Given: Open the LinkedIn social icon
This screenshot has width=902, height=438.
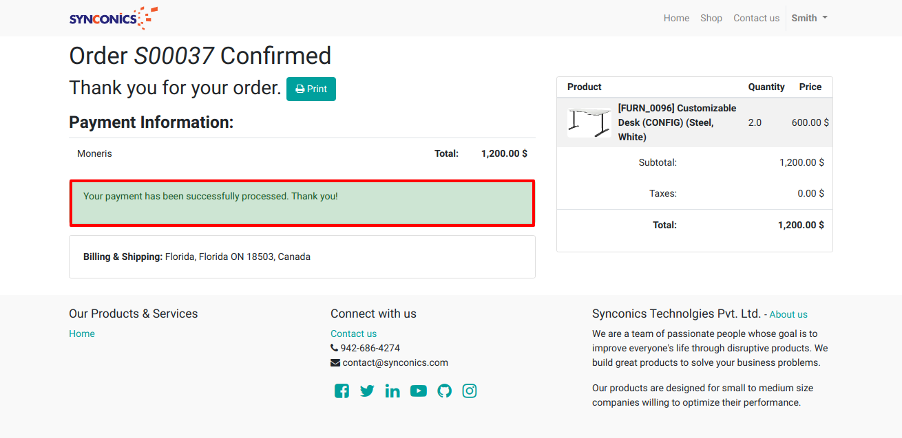Looking at the screenshot, I should tap(392, 391).
